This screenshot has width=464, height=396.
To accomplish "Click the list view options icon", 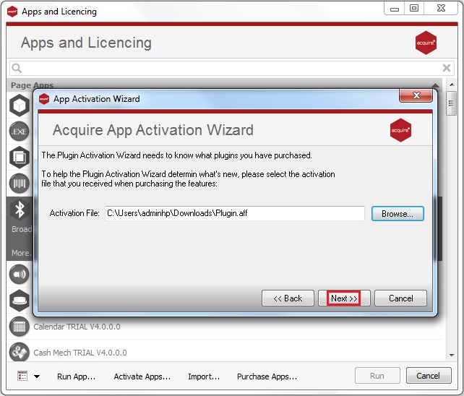I will pos(22,376).
